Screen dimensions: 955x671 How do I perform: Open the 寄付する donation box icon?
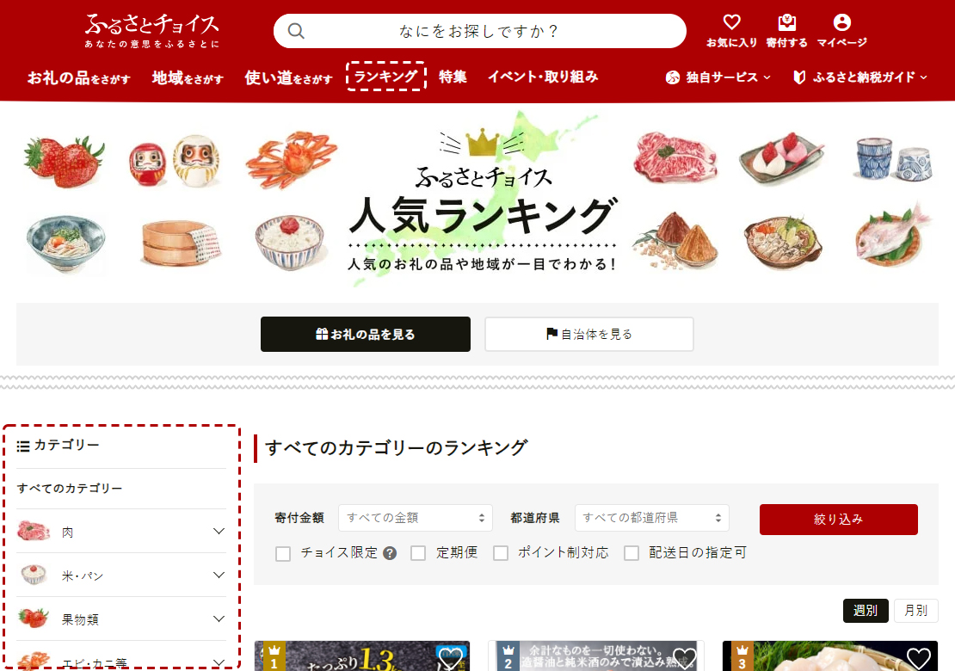pos(787,22)
